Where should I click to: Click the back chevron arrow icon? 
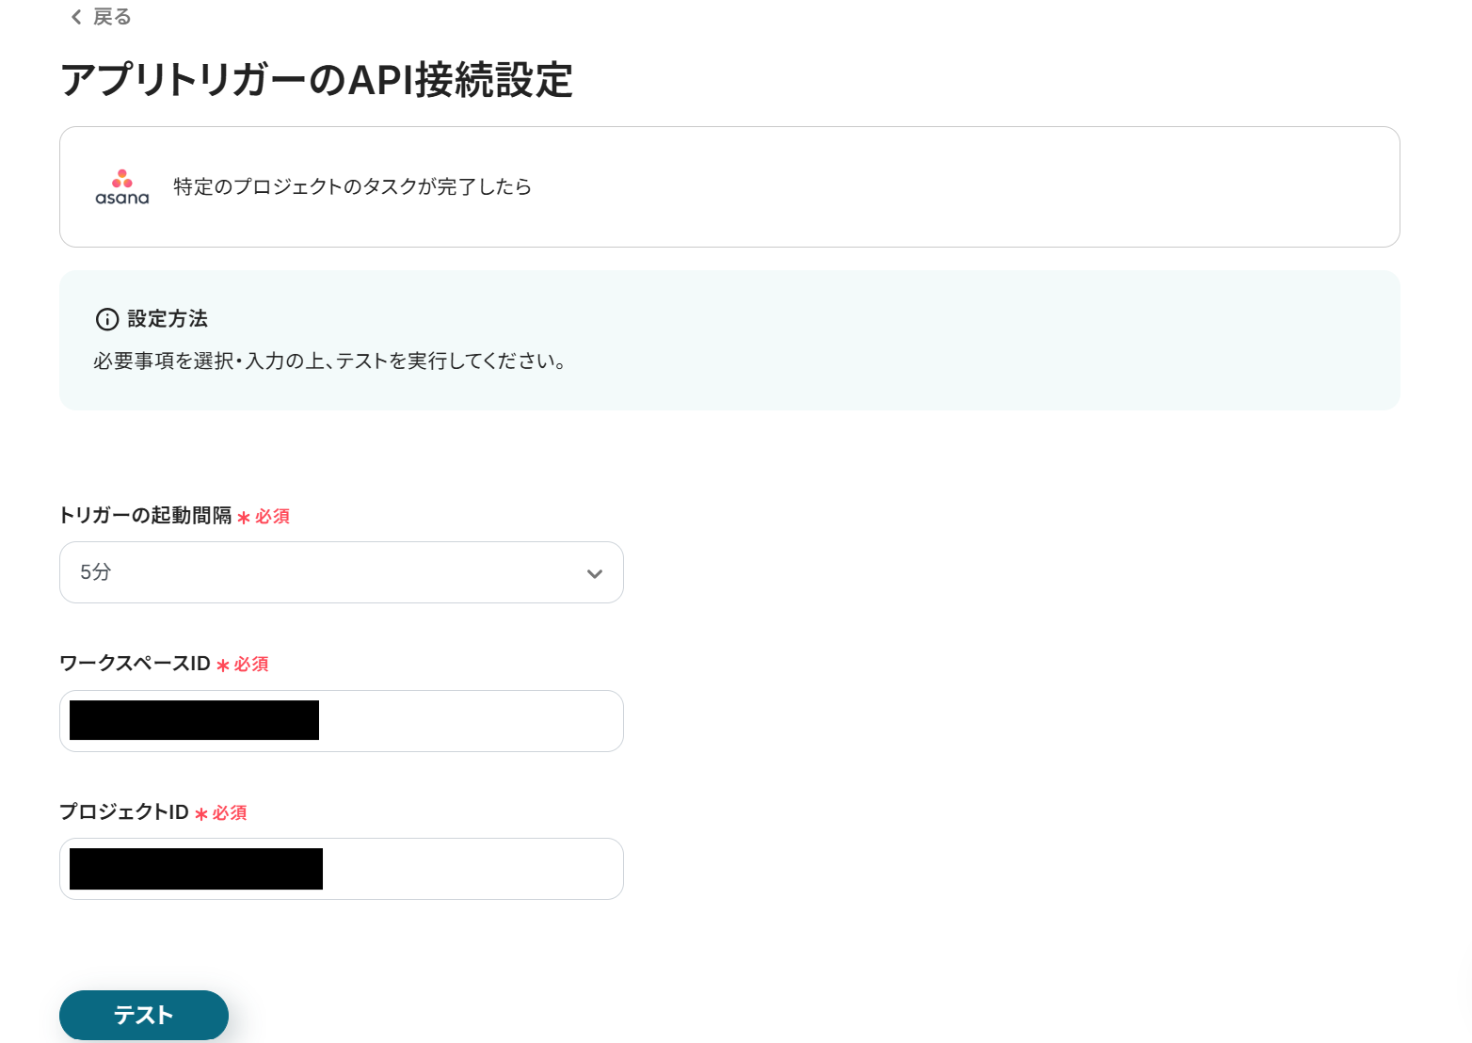pos(76,17)
